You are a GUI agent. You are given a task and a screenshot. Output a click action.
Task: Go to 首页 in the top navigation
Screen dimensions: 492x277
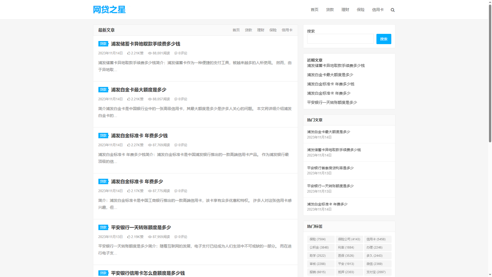point(314,10)
